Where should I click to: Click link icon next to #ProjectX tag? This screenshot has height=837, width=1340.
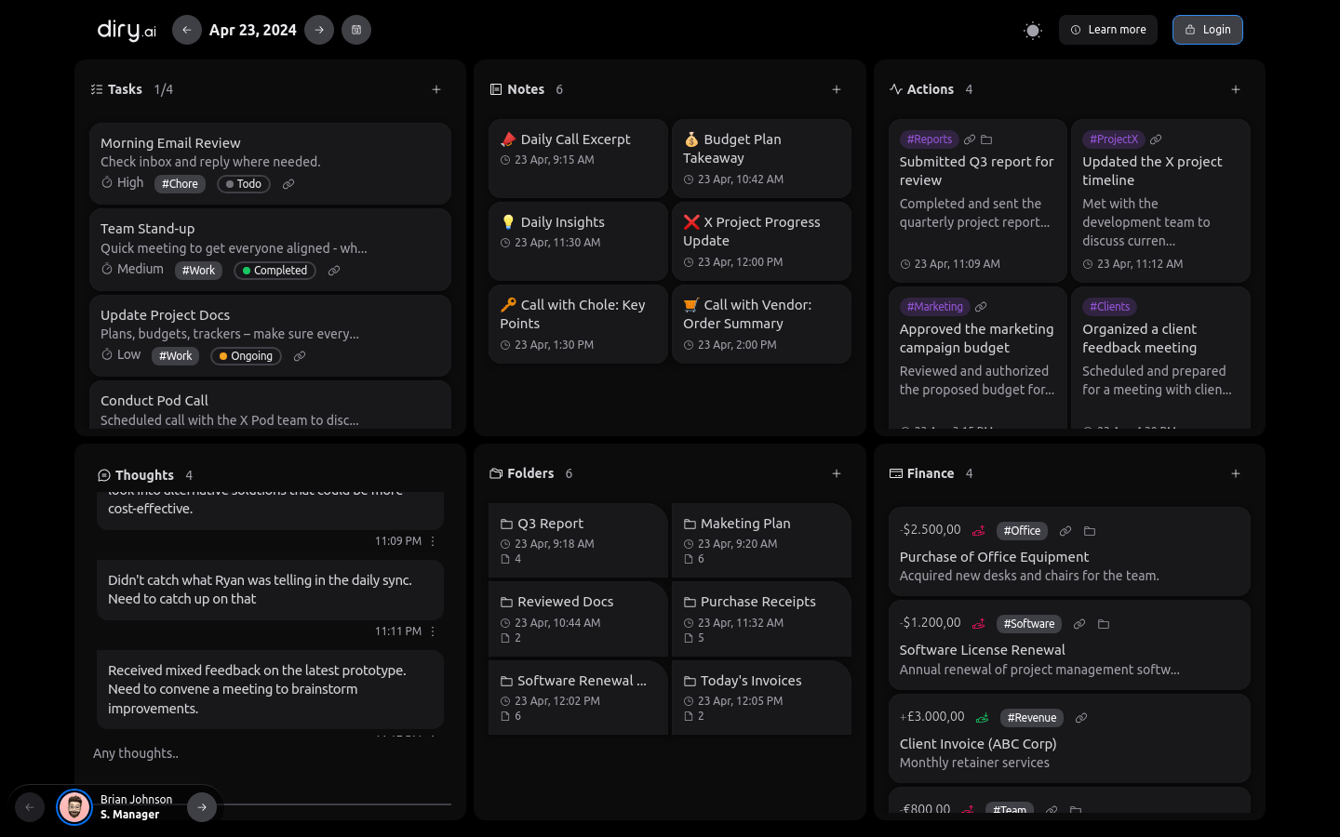(1156, 139)
